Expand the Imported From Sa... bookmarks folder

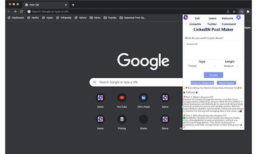click(x=132, y=18)
